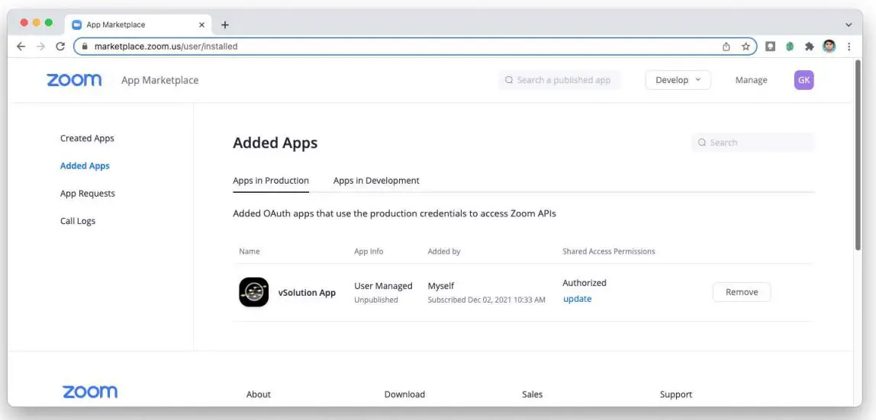Click the Added by column header
The height and width of the screenshot is (420, 876).
coord(443,252)
